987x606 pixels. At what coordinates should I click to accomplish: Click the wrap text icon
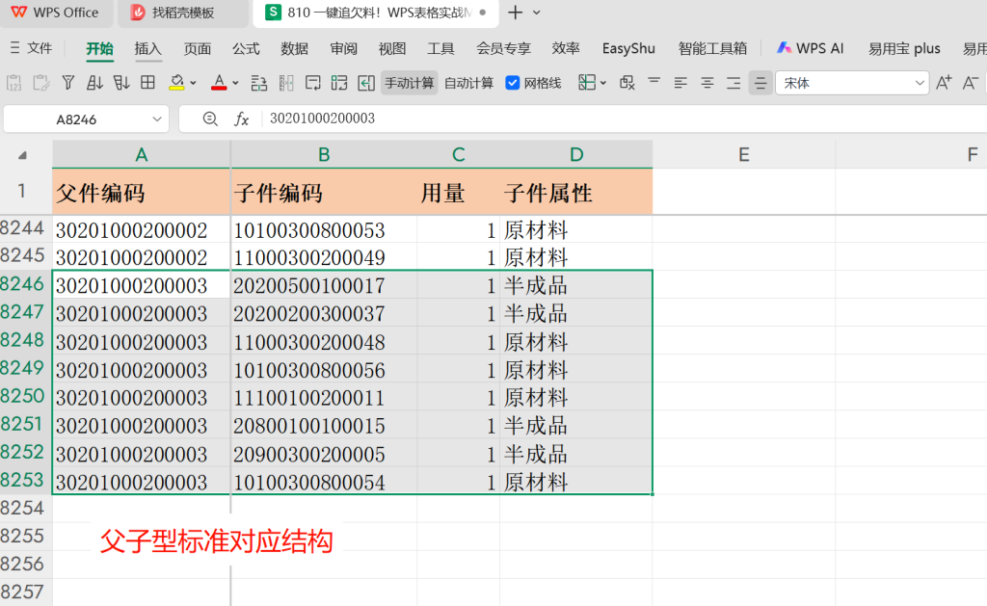click(x=313, y=83)
